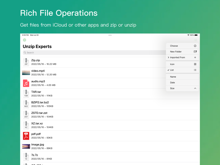The height and width of the screenshot is (165, 220).
Task: Open the list options menu button
Action: 195,40
